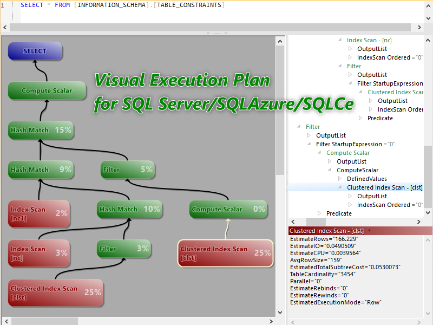The height and width of the screenshot is (325, 433).
Task: Select the bottom-left Clustered Index Scan [clst] node
Action: click(56, 292)
